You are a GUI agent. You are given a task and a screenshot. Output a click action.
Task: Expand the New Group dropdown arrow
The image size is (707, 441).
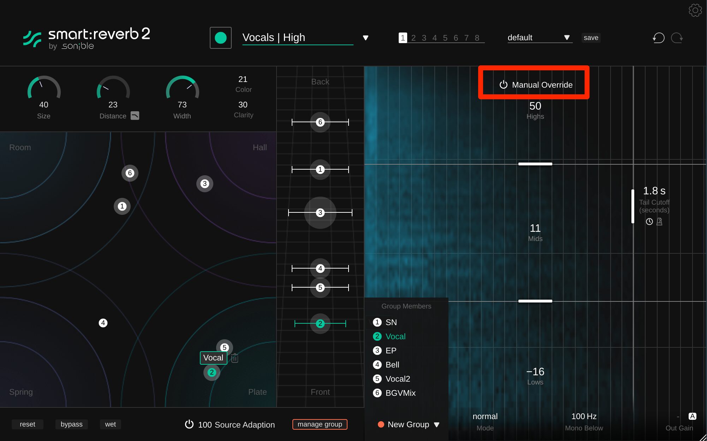click(x=437, y=425)
